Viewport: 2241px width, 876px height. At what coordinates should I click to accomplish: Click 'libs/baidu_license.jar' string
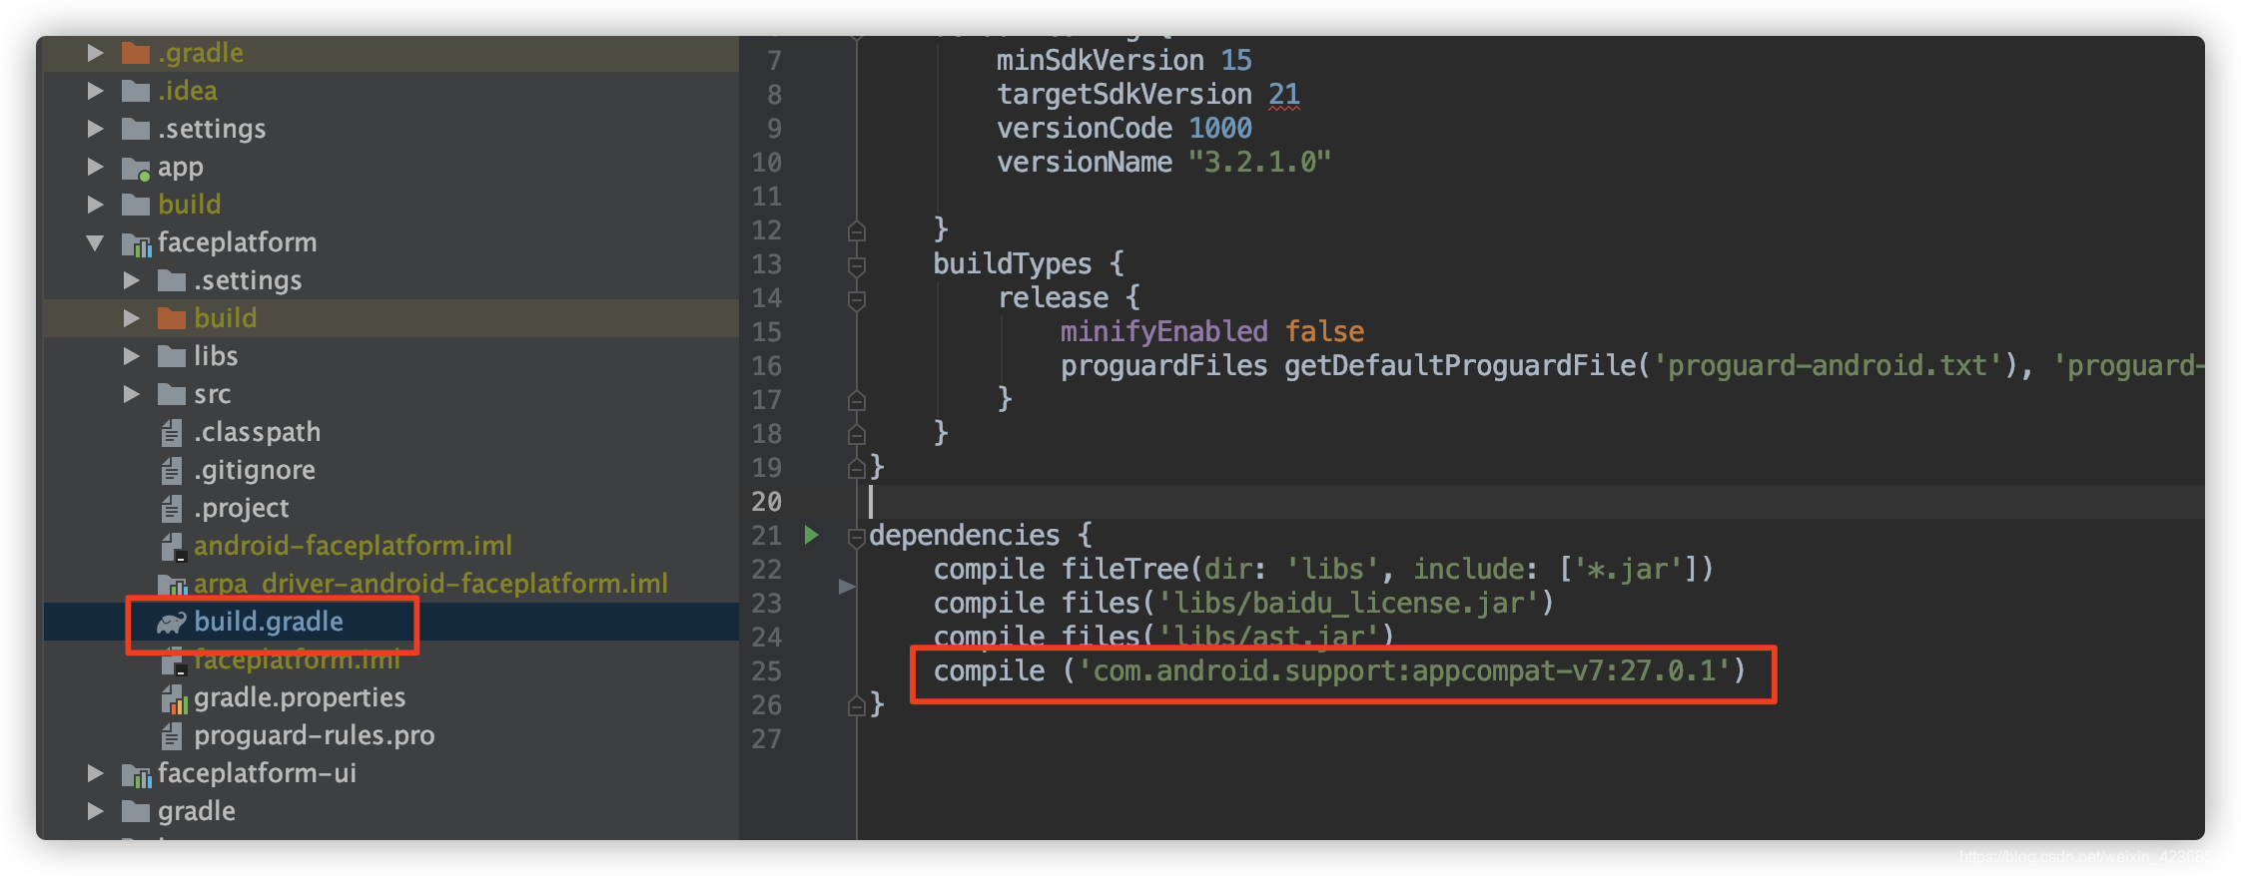1347,603
